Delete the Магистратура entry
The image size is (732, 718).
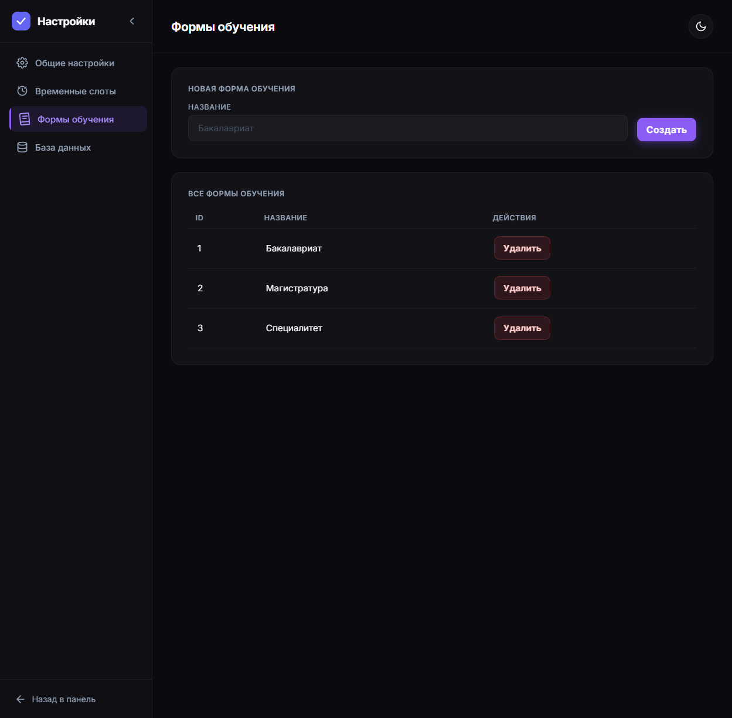pos(522,288)
